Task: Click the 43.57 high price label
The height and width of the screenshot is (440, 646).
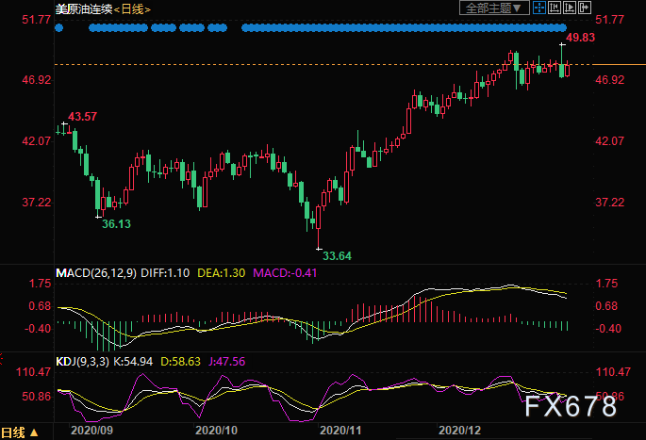Action: [82, 116]
